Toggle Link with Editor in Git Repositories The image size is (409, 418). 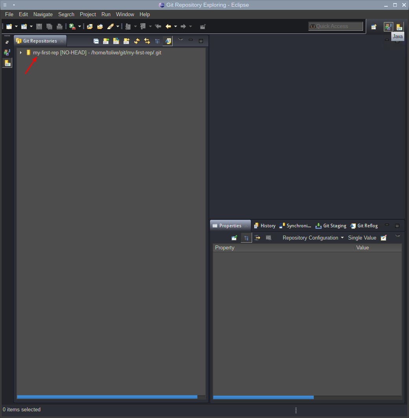[x=168, y=41]
